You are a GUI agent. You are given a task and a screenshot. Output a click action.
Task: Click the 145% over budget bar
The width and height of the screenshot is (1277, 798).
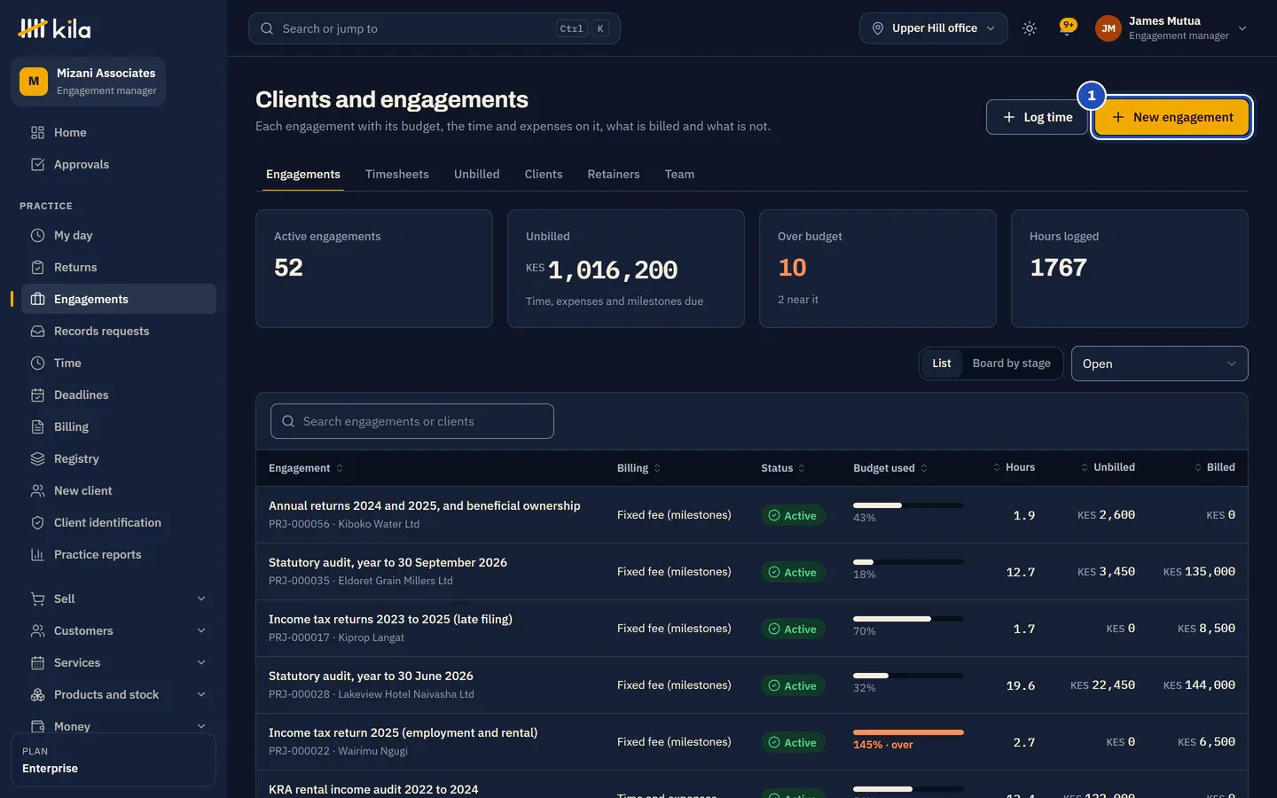tap(908, 732)
